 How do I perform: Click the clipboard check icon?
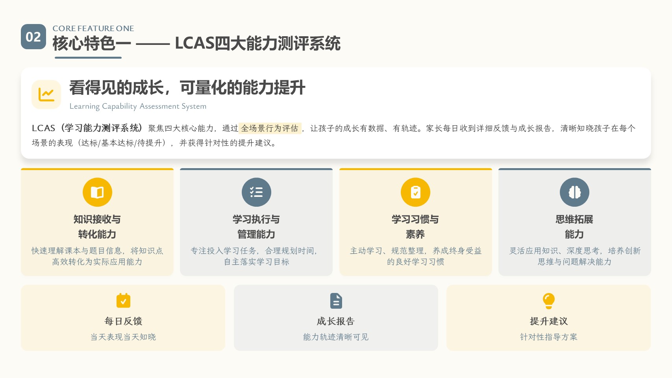point(415,192)
